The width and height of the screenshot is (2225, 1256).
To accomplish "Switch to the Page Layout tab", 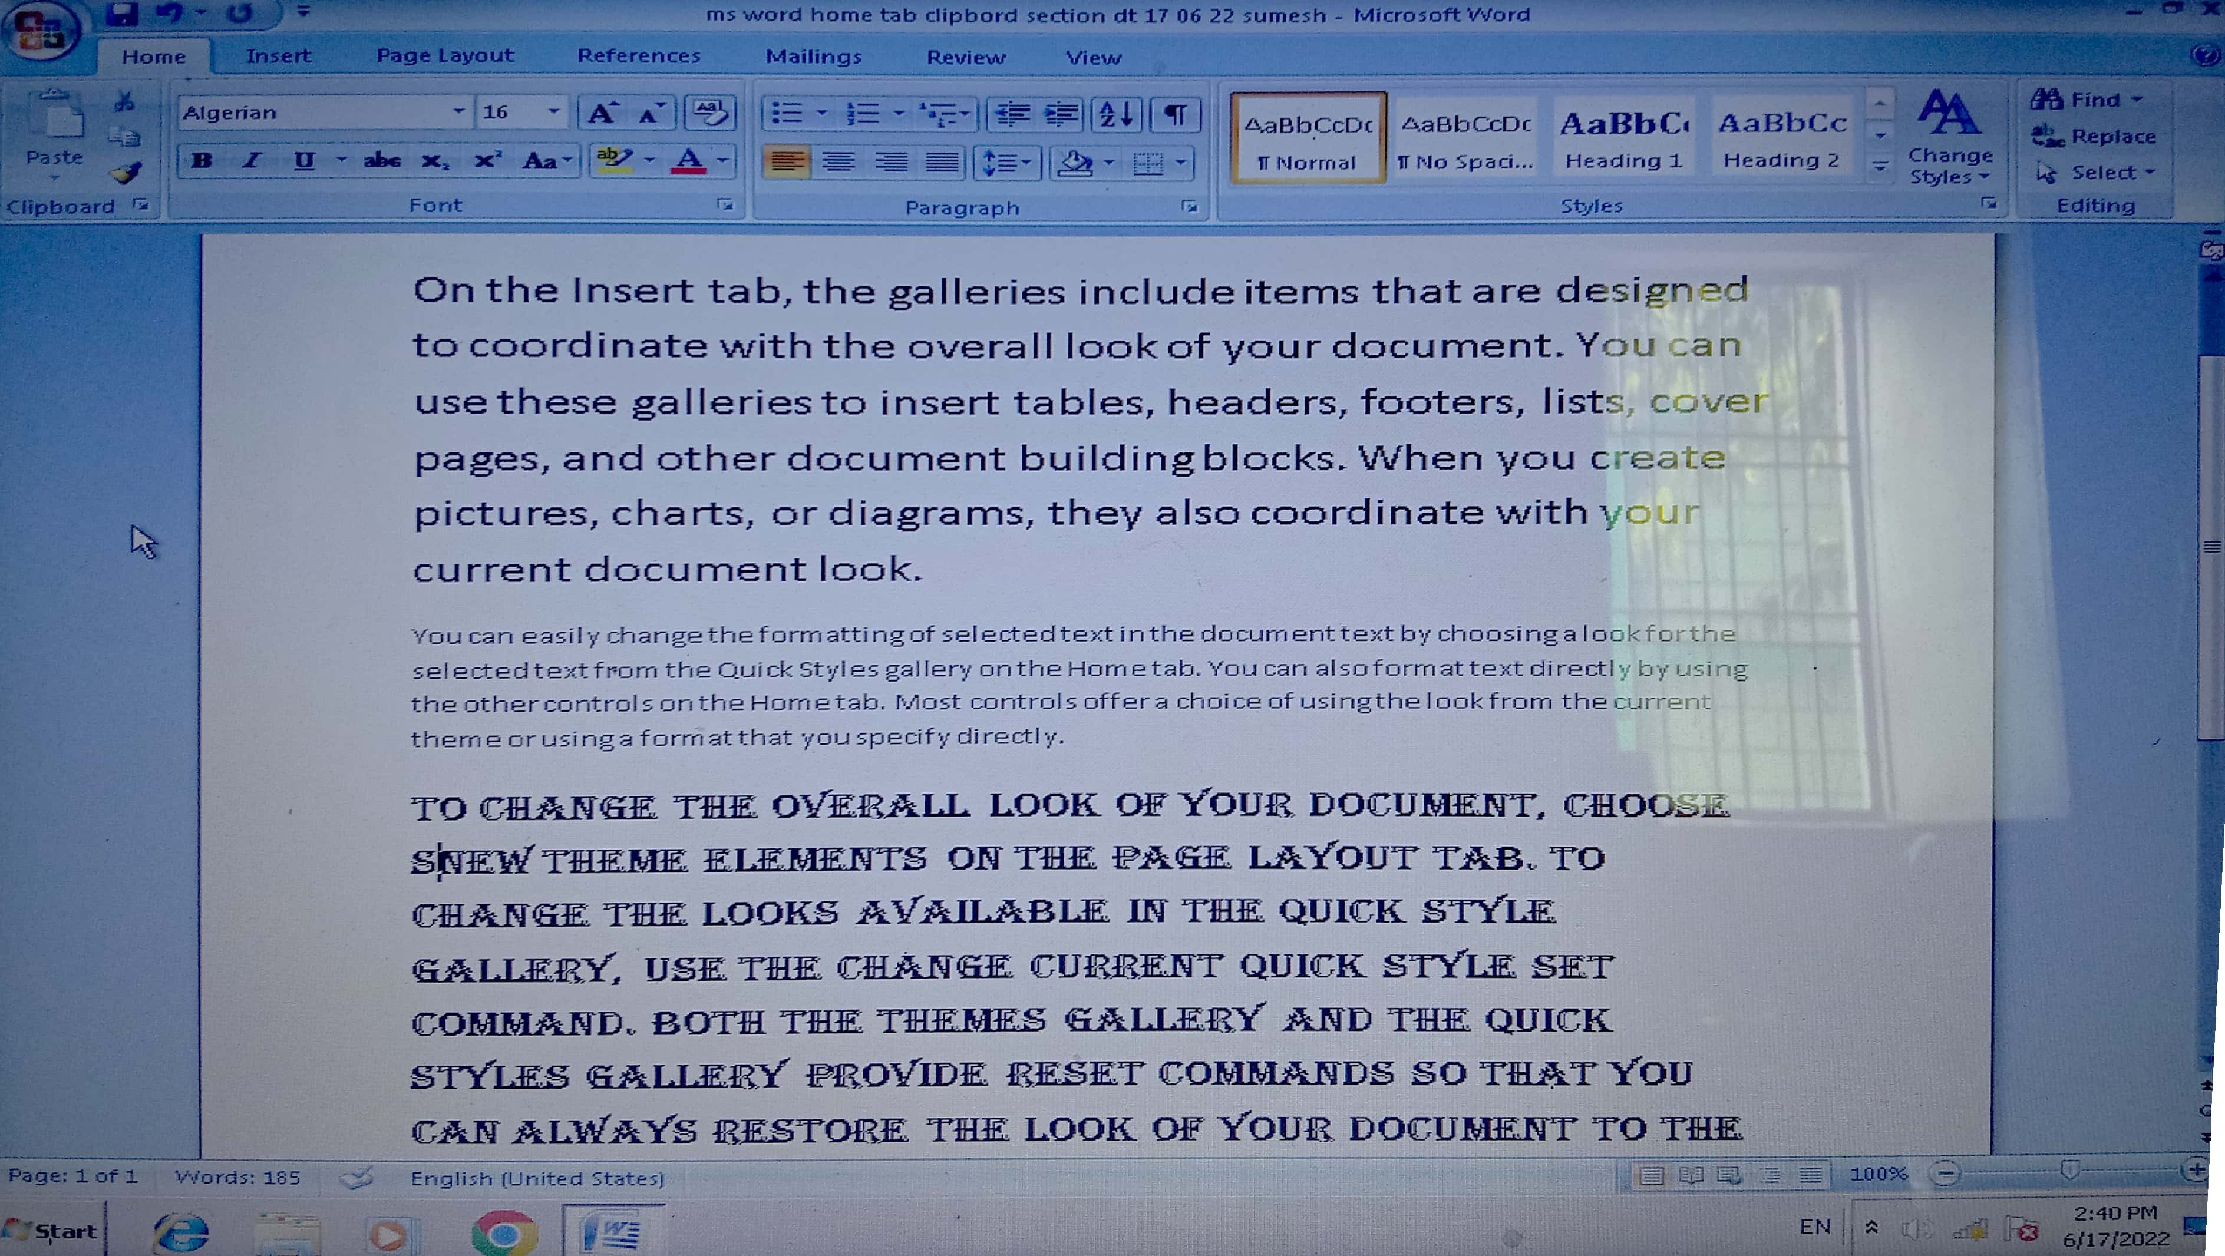I will pos(445,56).
